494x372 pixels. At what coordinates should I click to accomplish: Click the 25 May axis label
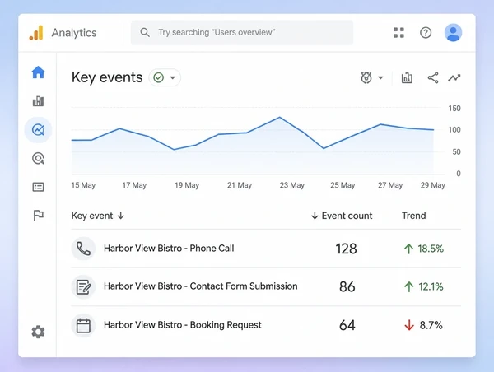343,185
